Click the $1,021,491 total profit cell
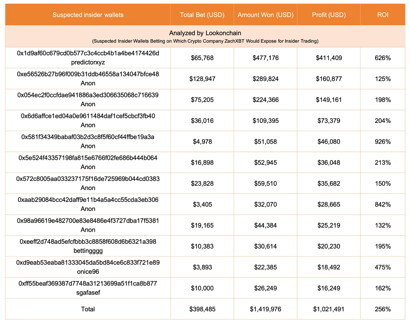 [329, 309]
